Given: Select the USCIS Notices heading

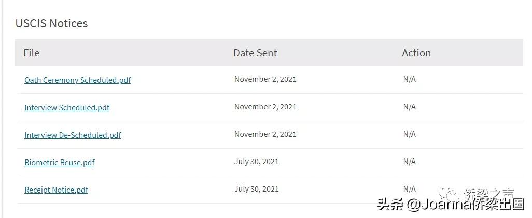Looking at the screenshot, I should click(51, 23).
